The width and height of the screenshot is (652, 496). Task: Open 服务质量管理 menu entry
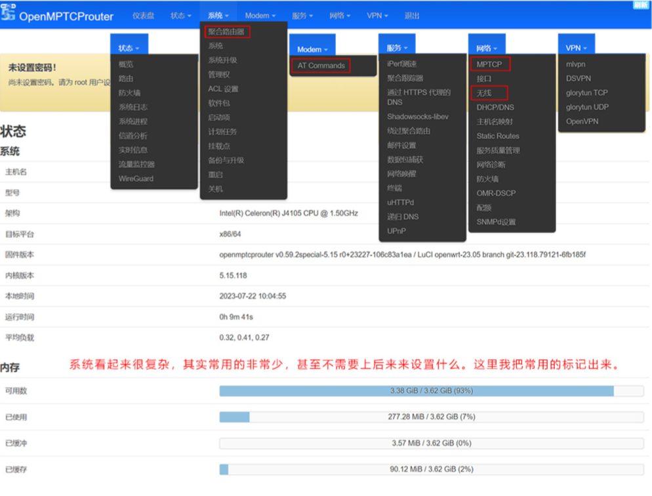point(498,150)
